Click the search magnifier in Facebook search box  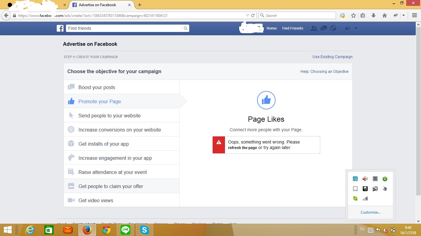[185, 28]
